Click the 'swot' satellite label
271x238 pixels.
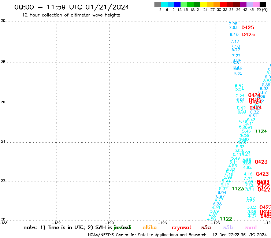point(251,228)
